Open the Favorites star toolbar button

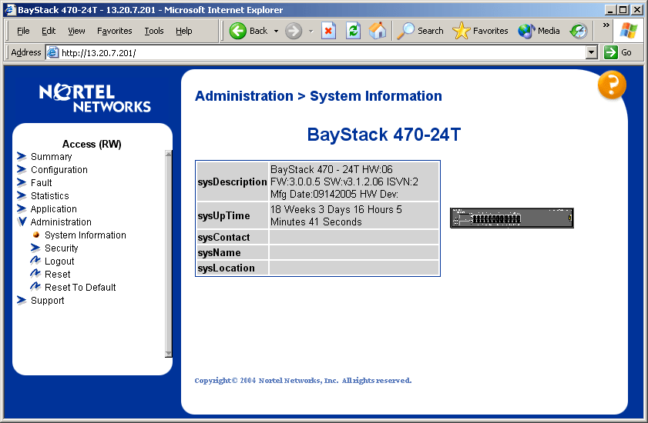pos(481,31)
